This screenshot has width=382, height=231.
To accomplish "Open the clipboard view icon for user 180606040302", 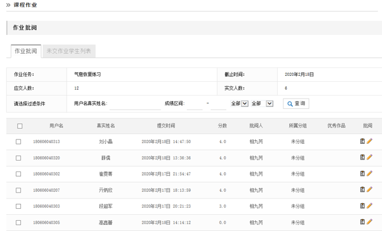I will point(362,173).
